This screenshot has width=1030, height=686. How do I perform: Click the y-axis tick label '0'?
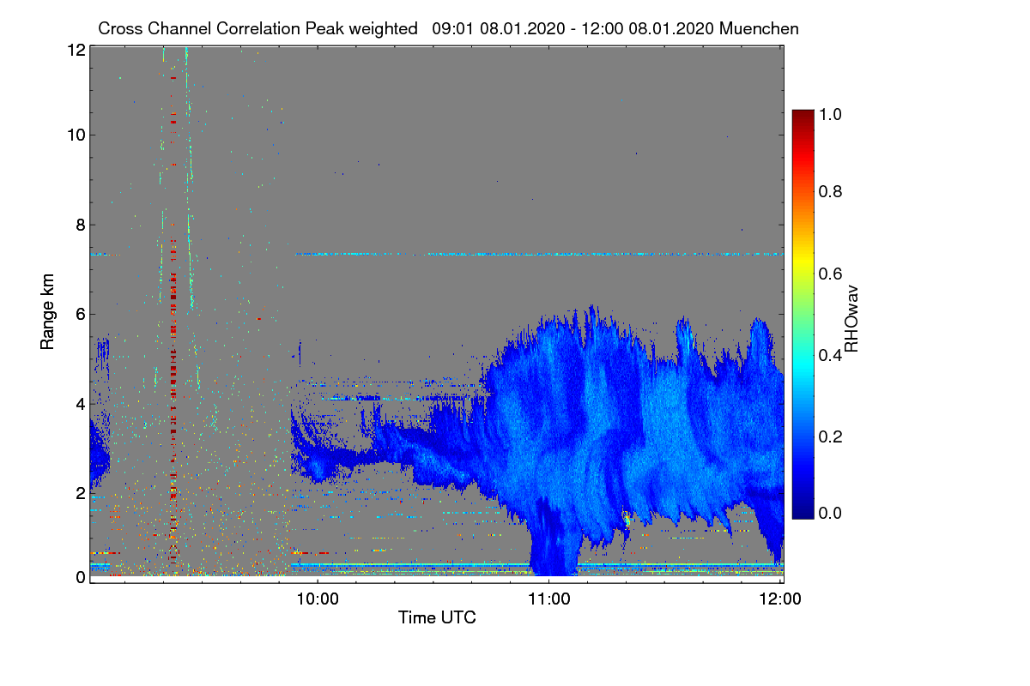pyautogui.click(x=80, y=577)
